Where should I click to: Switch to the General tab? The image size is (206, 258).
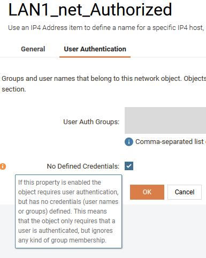click(33, 49)
